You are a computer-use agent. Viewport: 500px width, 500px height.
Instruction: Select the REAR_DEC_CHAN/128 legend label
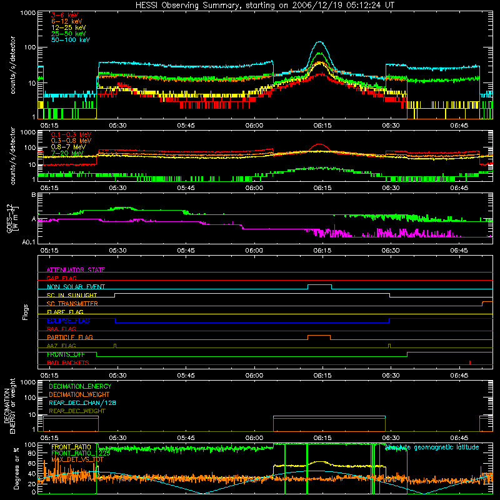pyautogui.click(x=82, y=402)
